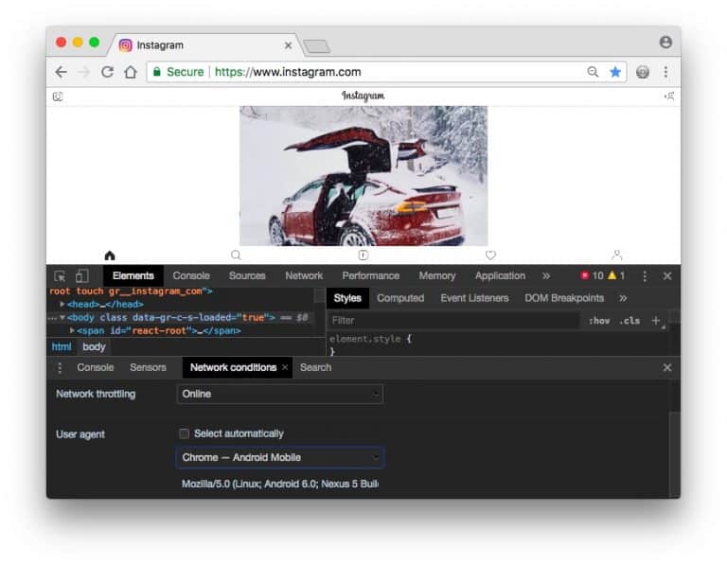Tap the Instagram new post icon
Image resolution: width=727 pixels, height=565 pixels.
pyautogui.click(x=363, y=255)
